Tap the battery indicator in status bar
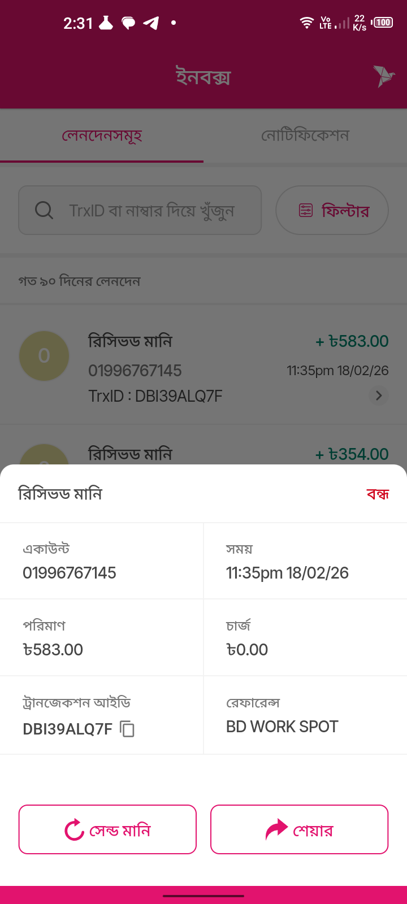 [x=383, y=23]
